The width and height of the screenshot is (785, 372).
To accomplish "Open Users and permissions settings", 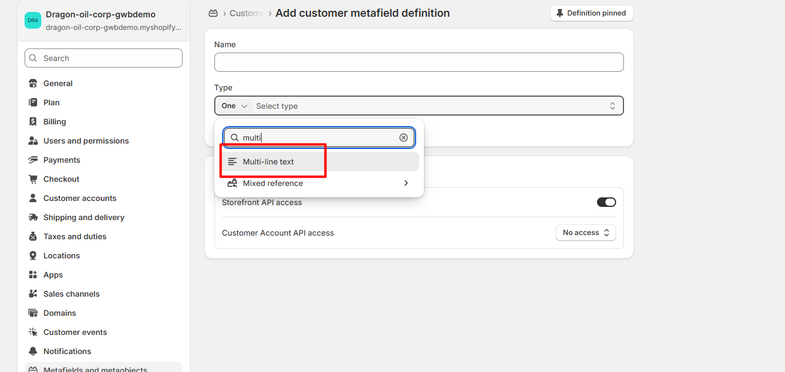I will [86, 141].
